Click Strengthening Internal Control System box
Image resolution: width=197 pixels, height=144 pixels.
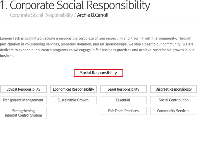[23, 113]
